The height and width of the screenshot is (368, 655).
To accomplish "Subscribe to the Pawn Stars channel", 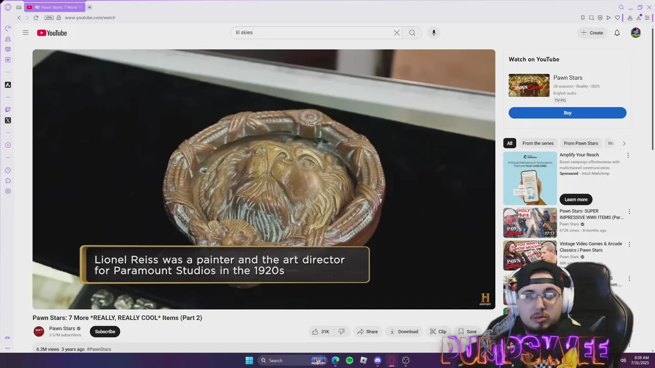I will coord(105,332).
